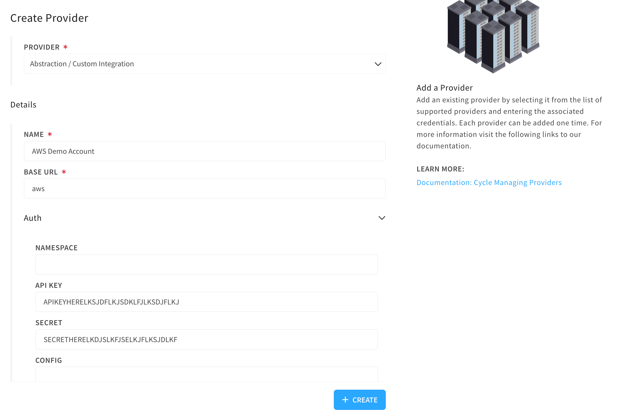Click the plus icon on Create button
The height and width of the screenshot is (414, 619).
(x=345, y=400)
